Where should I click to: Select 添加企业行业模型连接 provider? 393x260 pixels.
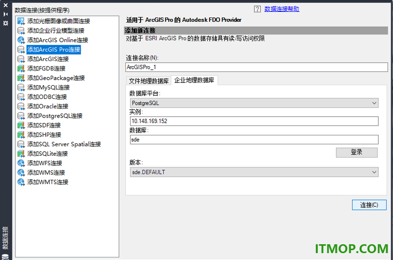[56, 31]
